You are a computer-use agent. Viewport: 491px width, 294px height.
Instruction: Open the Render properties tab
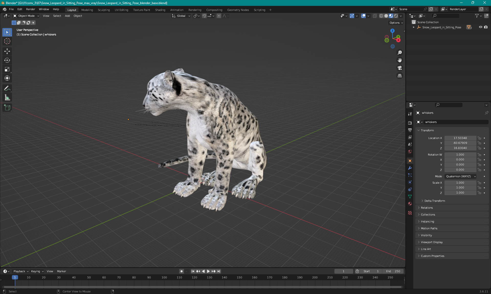click(x=410, y=123)
